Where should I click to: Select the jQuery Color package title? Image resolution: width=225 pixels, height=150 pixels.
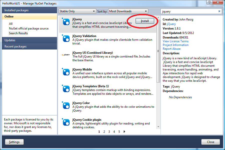(81, 103)
